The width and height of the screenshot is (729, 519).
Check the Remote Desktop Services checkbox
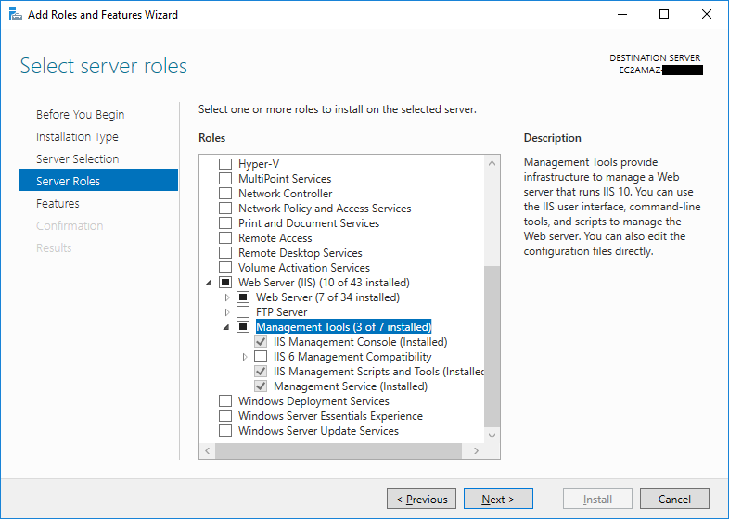(225, 253)
